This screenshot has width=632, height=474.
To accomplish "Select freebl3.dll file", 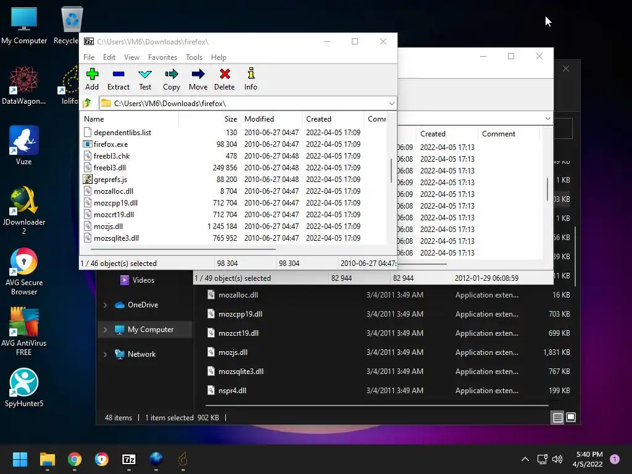I will (110, 168).
